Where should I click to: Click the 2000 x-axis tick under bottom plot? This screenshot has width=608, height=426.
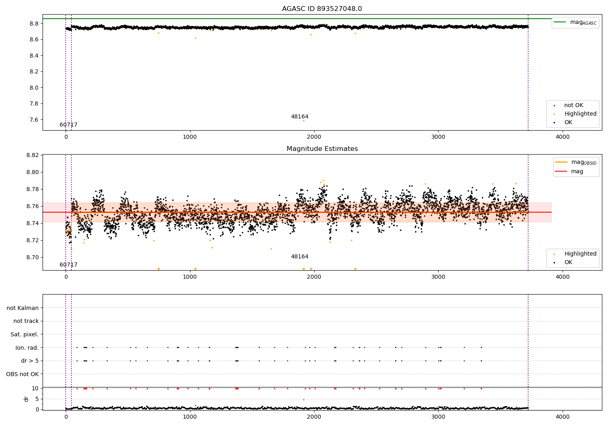tap(314, 417)
